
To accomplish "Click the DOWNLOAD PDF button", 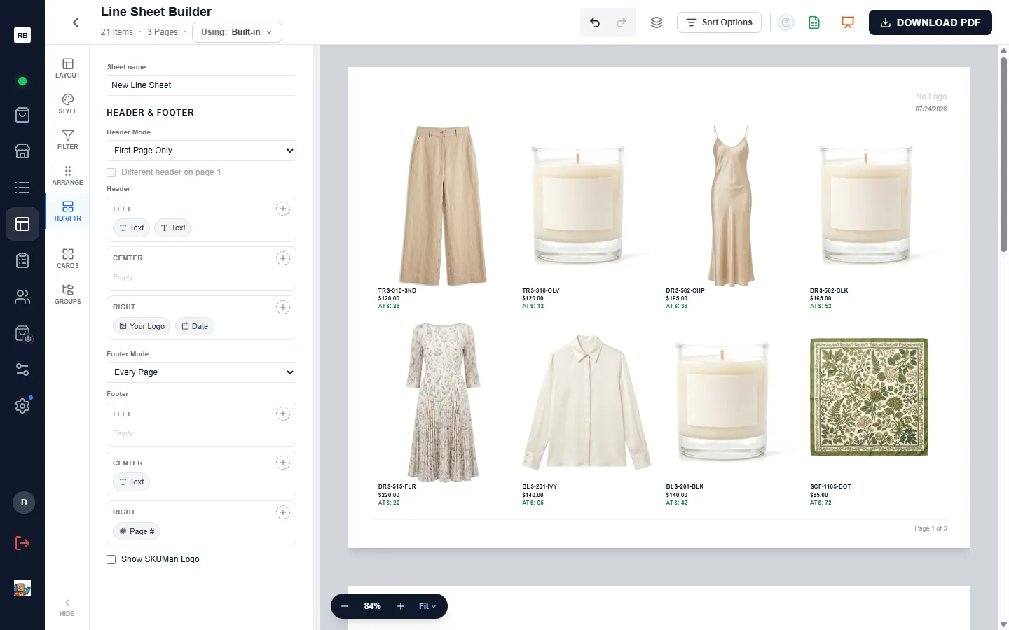I will 930,22.
